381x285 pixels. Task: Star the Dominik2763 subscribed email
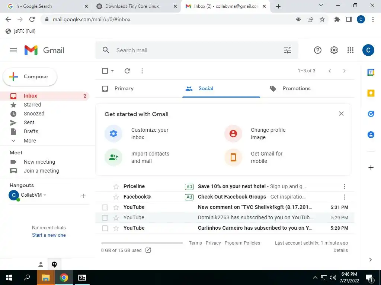116,218
